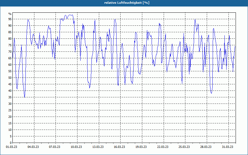
Task: Click the y-axis value '85'
Action: 10,32
